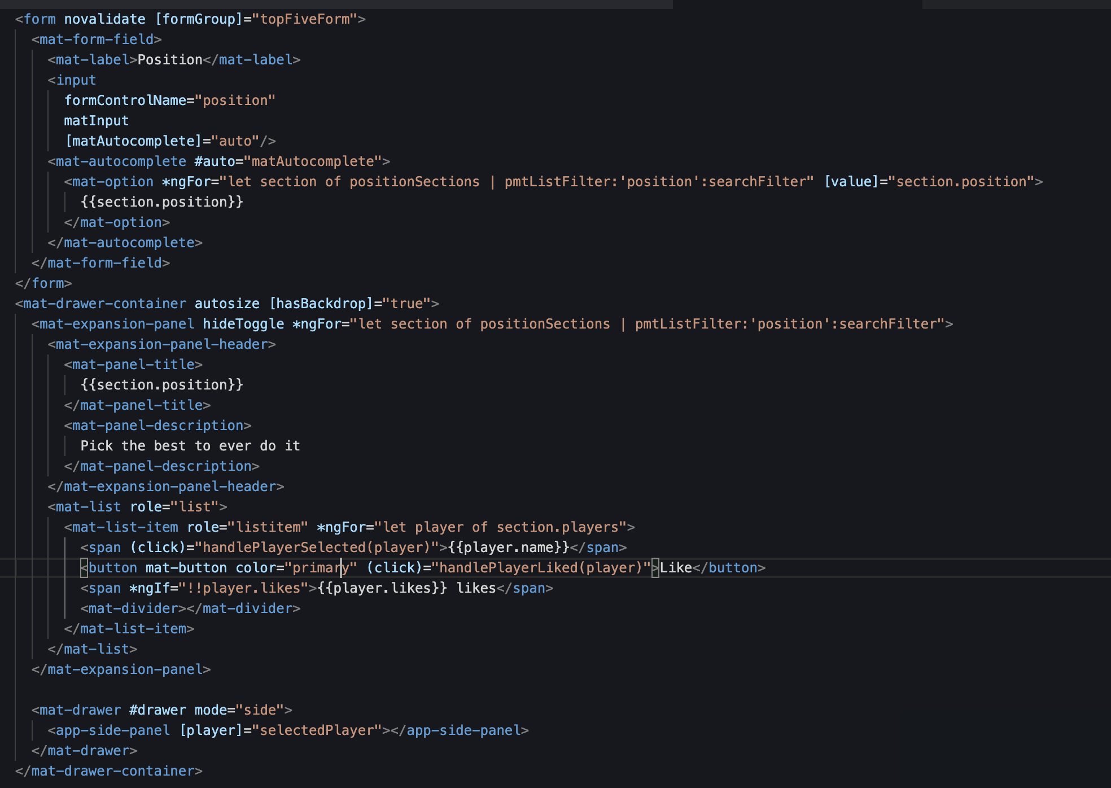Click role="listitem" attribute on mat-list-item

tap(247, 527)
